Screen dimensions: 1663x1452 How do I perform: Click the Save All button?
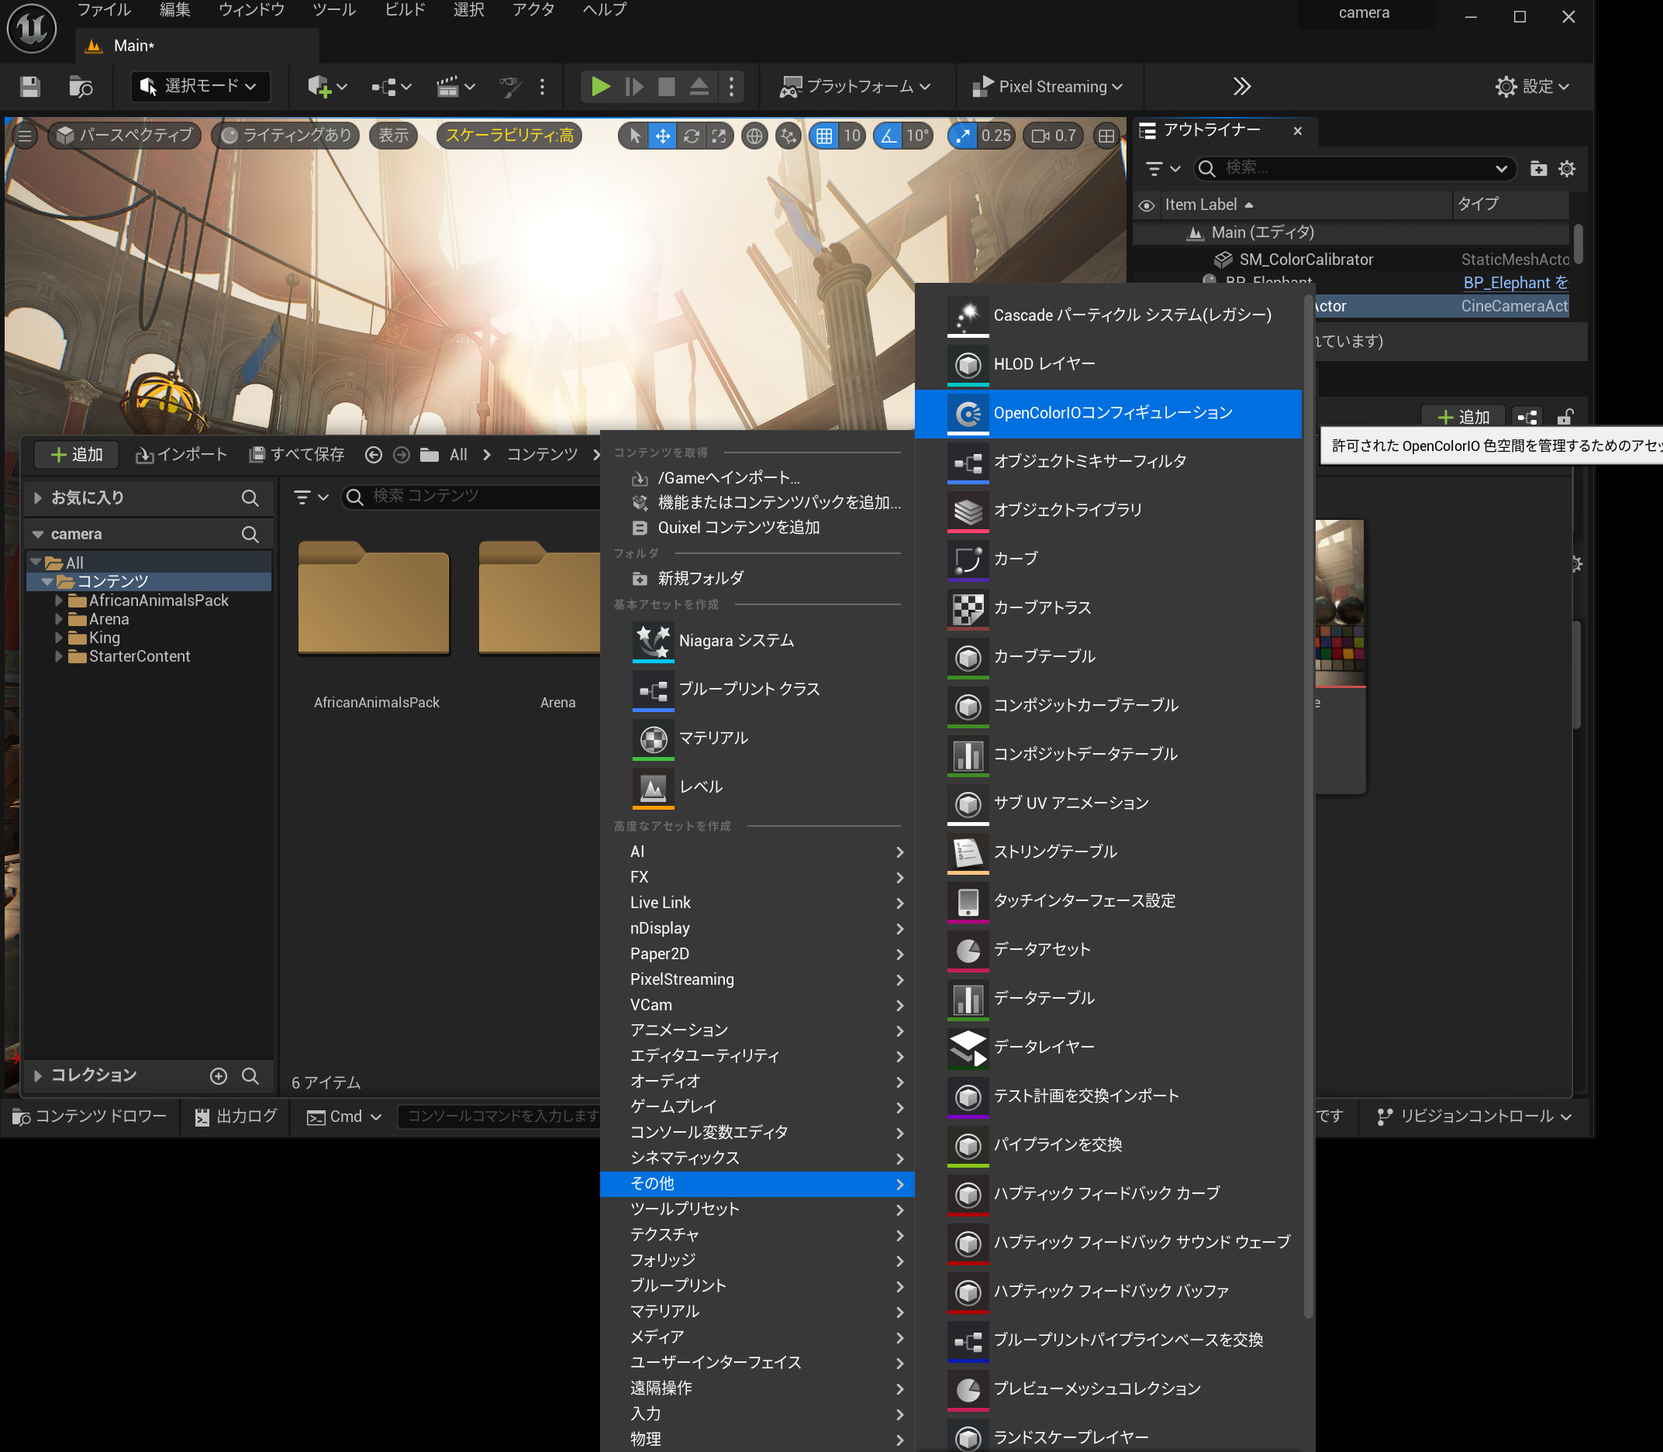pyautogui.click(x=297, y=455)
